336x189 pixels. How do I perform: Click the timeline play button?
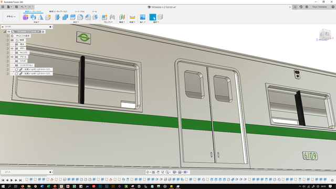[12, 180]
